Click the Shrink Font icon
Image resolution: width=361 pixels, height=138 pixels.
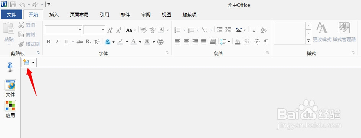coord(119,30)
